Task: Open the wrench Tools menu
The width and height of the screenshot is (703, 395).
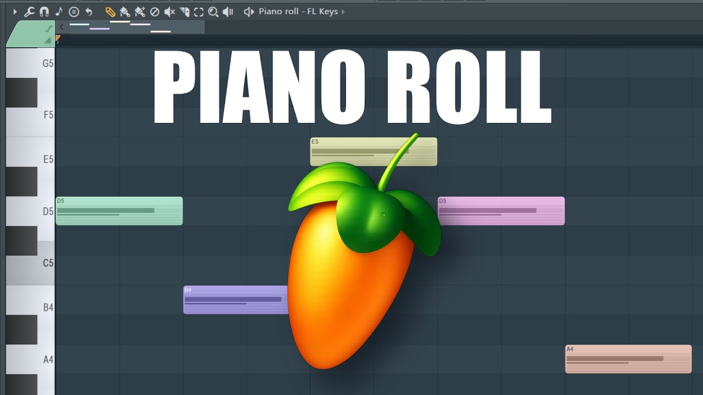Action: coord(29,12)
